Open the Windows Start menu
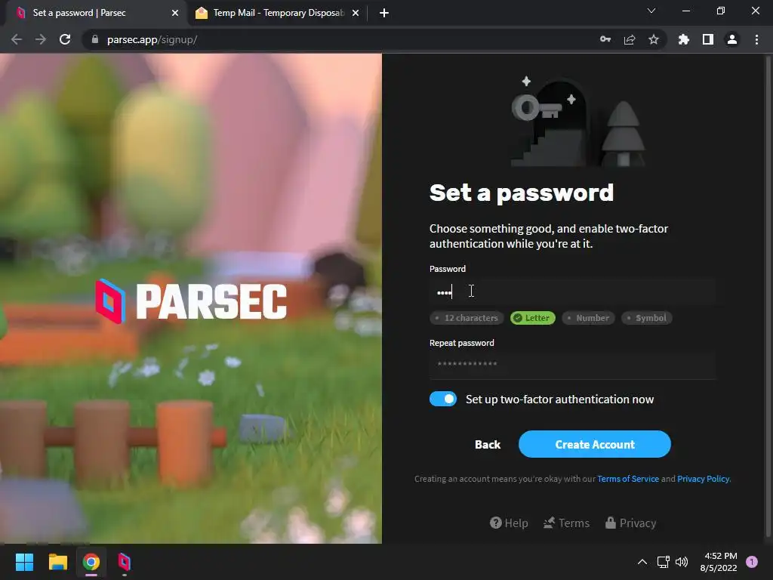The image size is (773, 580). [24, 562]
